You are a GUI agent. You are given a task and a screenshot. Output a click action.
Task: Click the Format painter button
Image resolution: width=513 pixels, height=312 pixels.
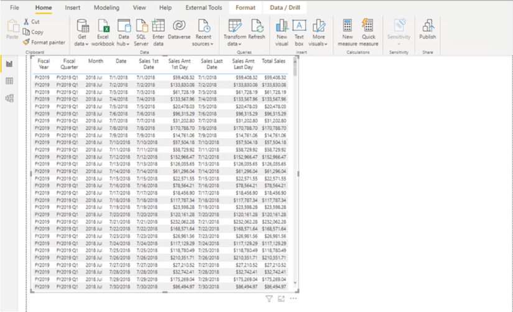click(44, 42)
